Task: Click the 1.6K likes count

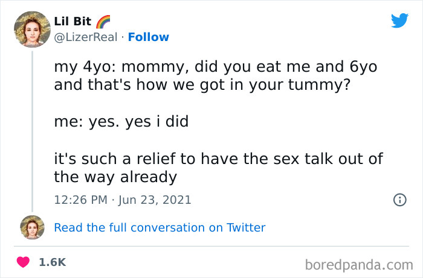Action: 53,262
